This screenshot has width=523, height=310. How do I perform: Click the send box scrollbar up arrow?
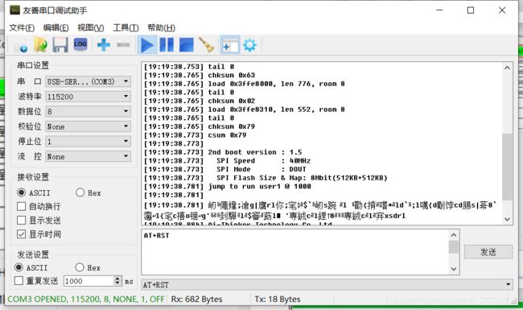(x=454, y=235)
